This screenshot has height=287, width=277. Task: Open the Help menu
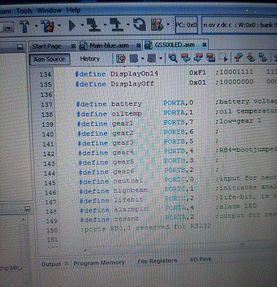(x=74, y=10)
